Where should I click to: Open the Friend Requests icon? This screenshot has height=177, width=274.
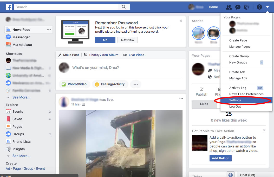click(229, 7)
